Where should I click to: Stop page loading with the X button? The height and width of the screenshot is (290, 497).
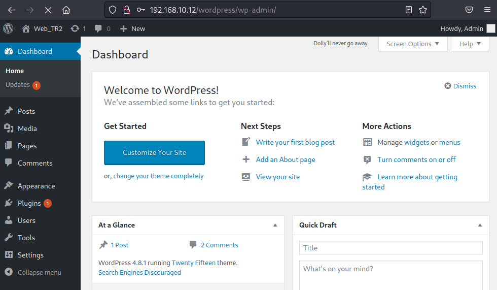click(x=48, y=10)
